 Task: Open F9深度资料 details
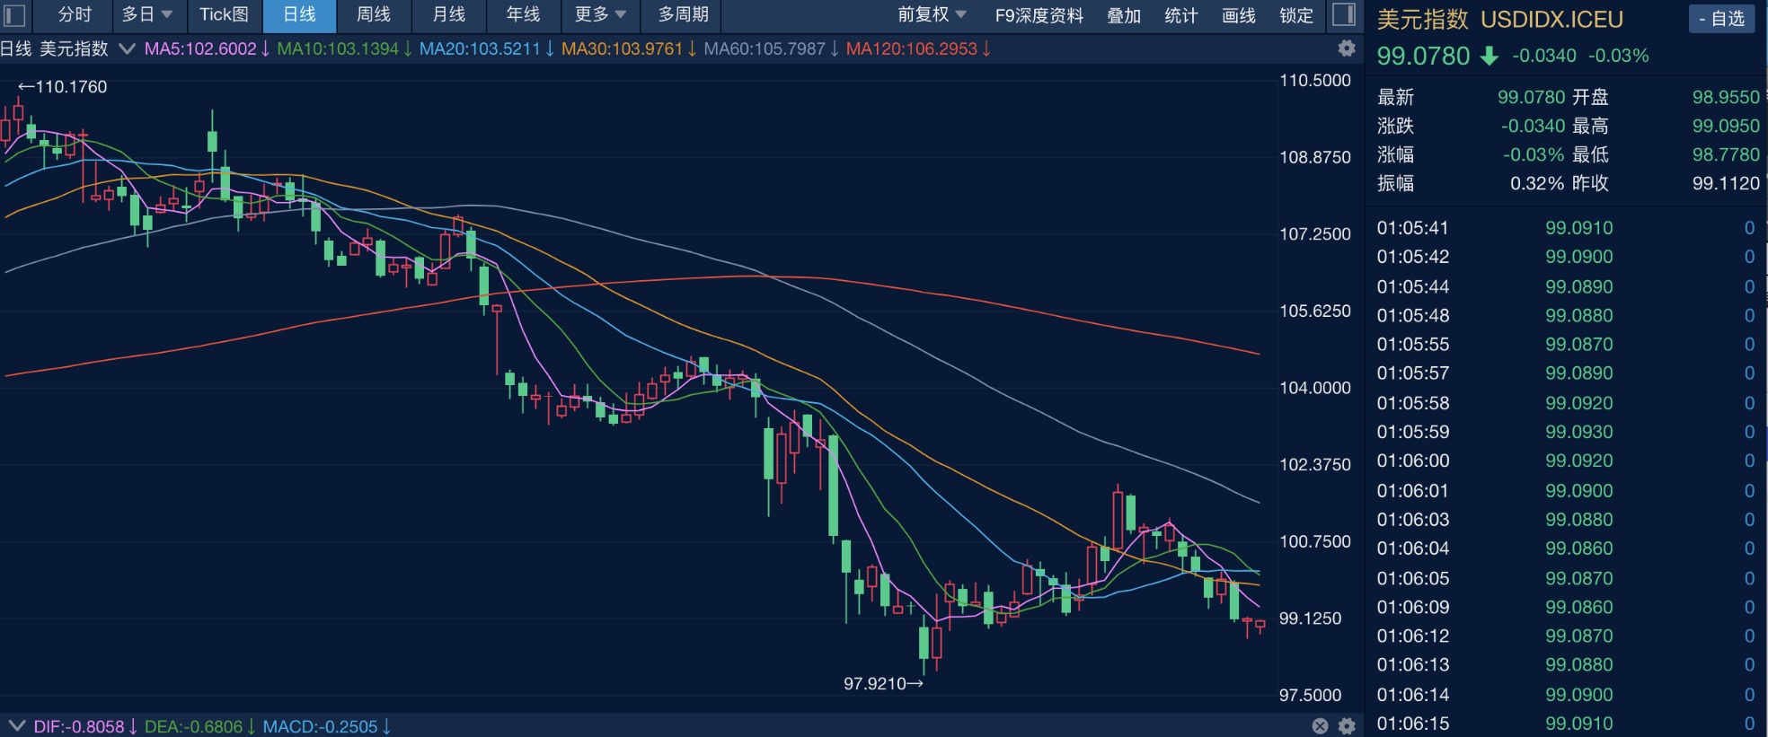point(1039,15)
